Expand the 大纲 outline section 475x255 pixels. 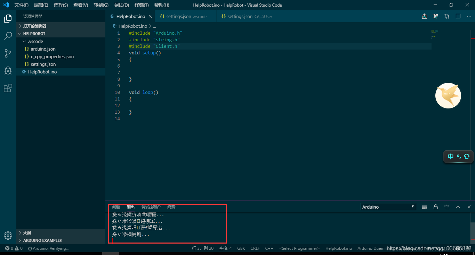click(61, 233)
